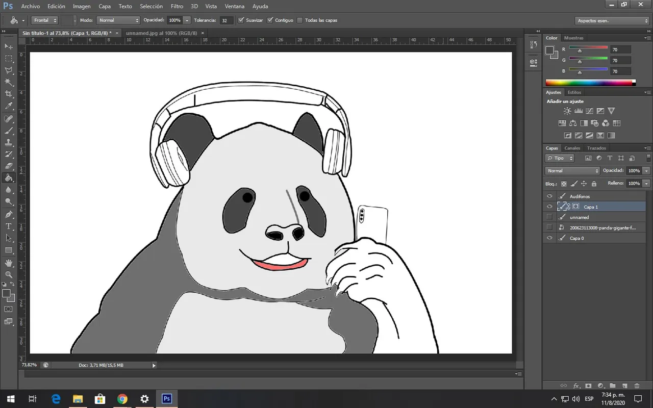Select the Path Selection tool

click(9, 238)
